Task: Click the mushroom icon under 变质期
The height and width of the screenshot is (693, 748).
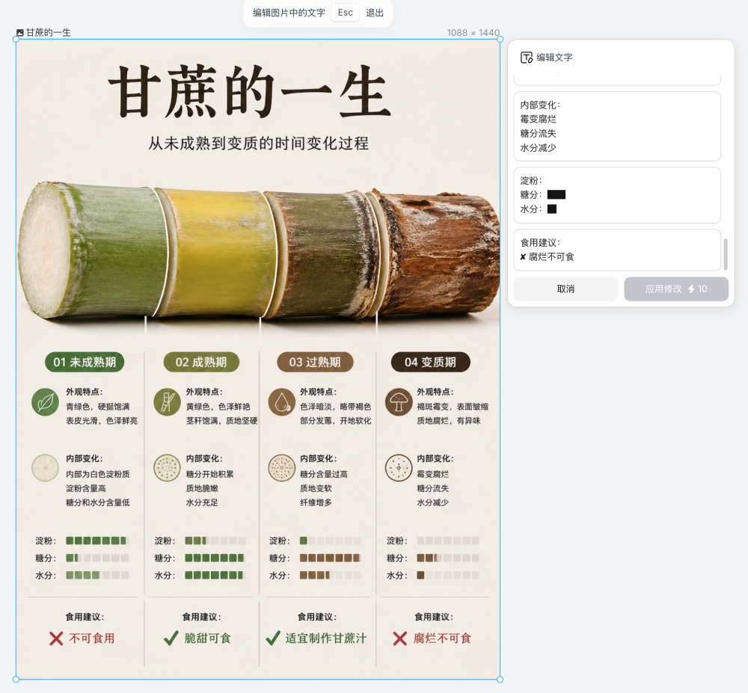Action: 399,401
